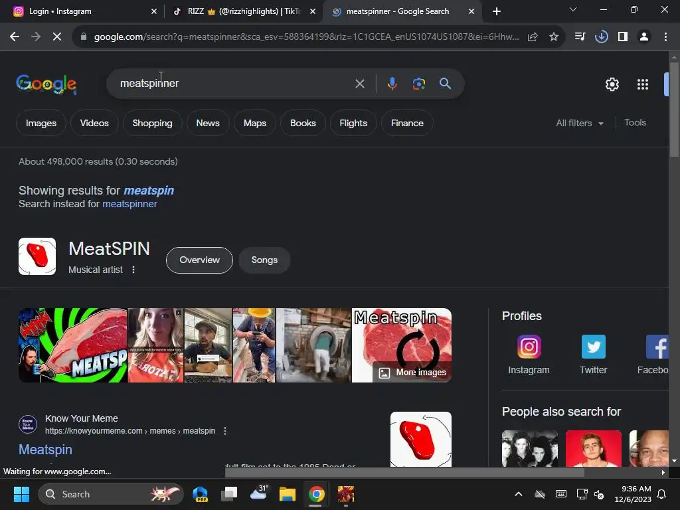
Task: Submit the search with the magnifier icon
Action: (x=446, y=84)
